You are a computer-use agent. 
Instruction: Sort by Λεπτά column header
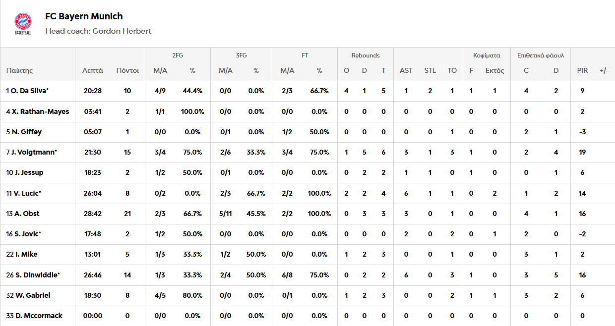[93, 71]
